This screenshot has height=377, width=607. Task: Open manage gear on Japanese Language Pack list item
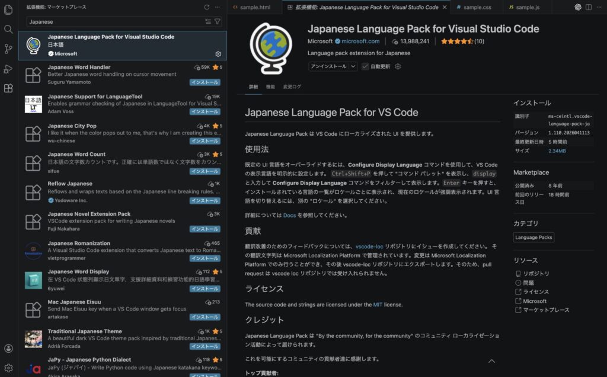(x=218, y=54)
